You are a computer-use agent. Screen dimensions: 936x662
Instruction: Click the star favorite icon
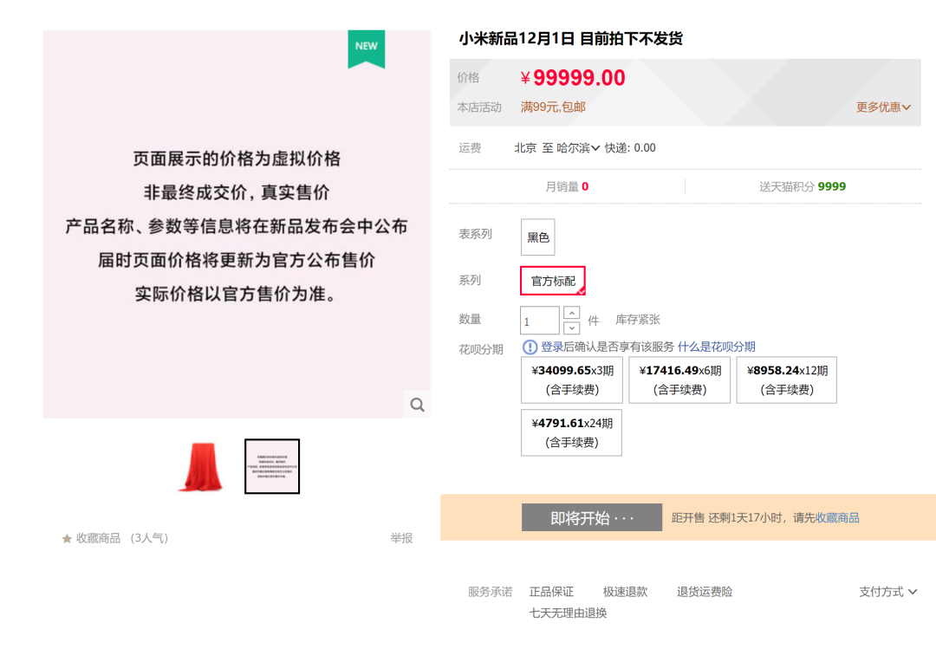pyautogui.click(x=67, y=538)
